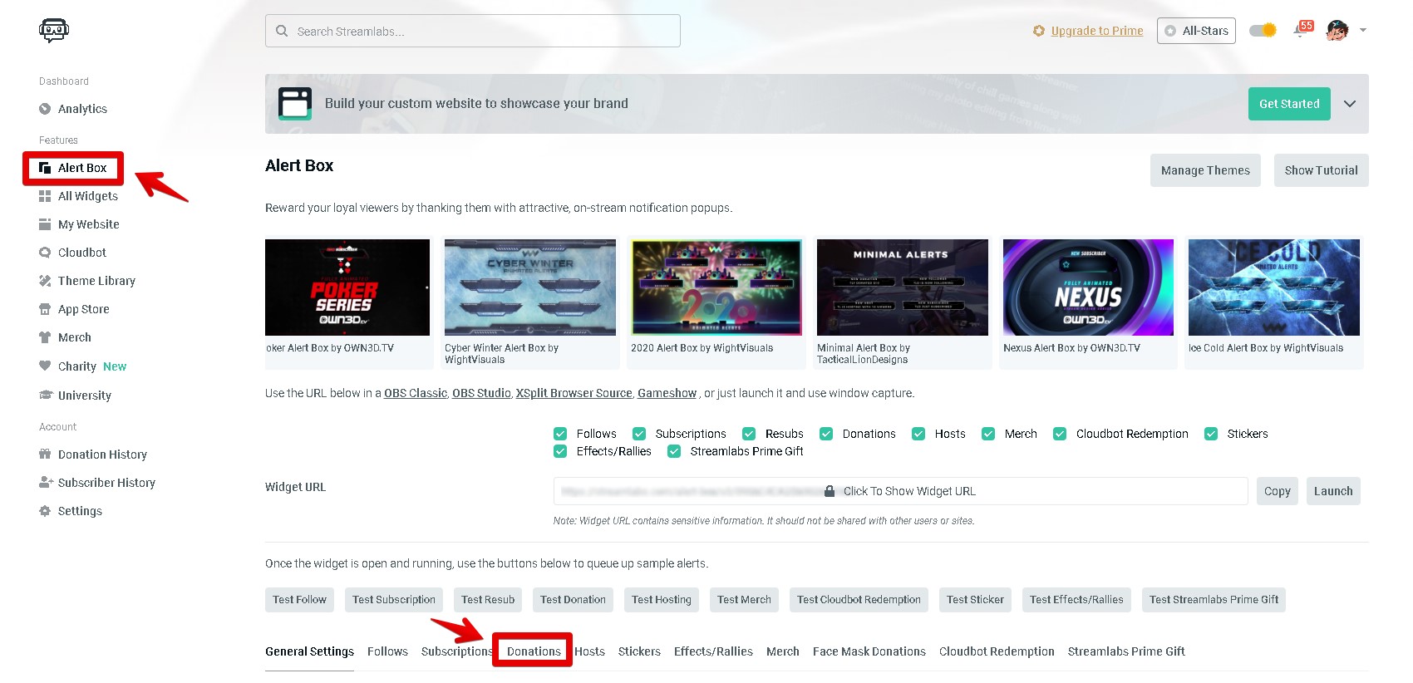This screenshot has height=683, width=1413.
Task: Open the Face Mask Donations tab
Action: click(x=869, y=651)
